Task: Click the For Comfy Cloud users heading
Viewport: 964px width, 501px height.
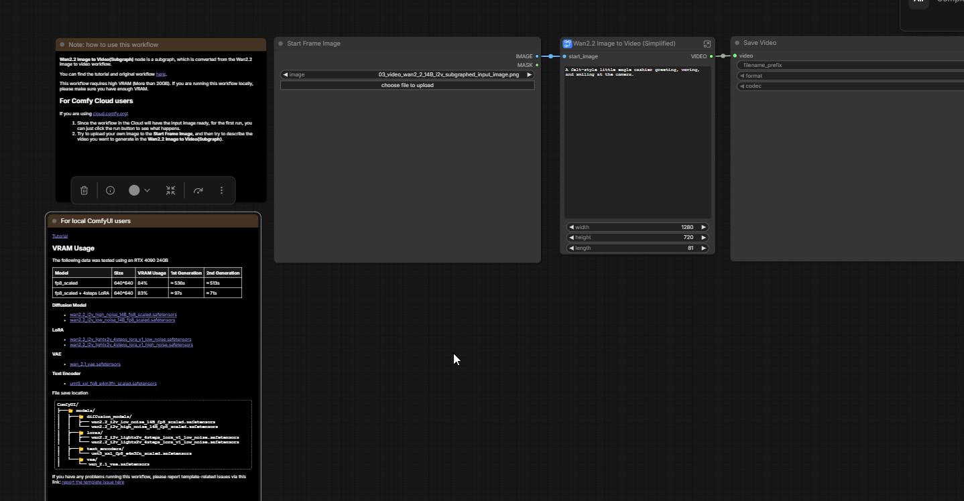Action: (x=96, y=100)
